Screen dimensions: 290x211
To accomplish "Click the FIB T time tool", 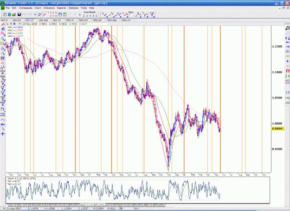I will tap(152, 14).
